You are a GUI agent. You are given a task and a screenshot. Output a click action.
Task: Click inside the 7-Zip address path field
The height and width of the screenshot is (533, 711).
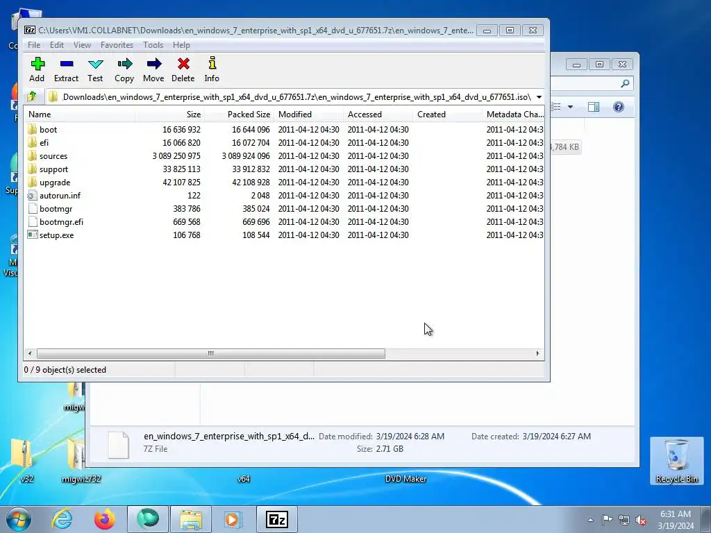click(x=295, y=97)
